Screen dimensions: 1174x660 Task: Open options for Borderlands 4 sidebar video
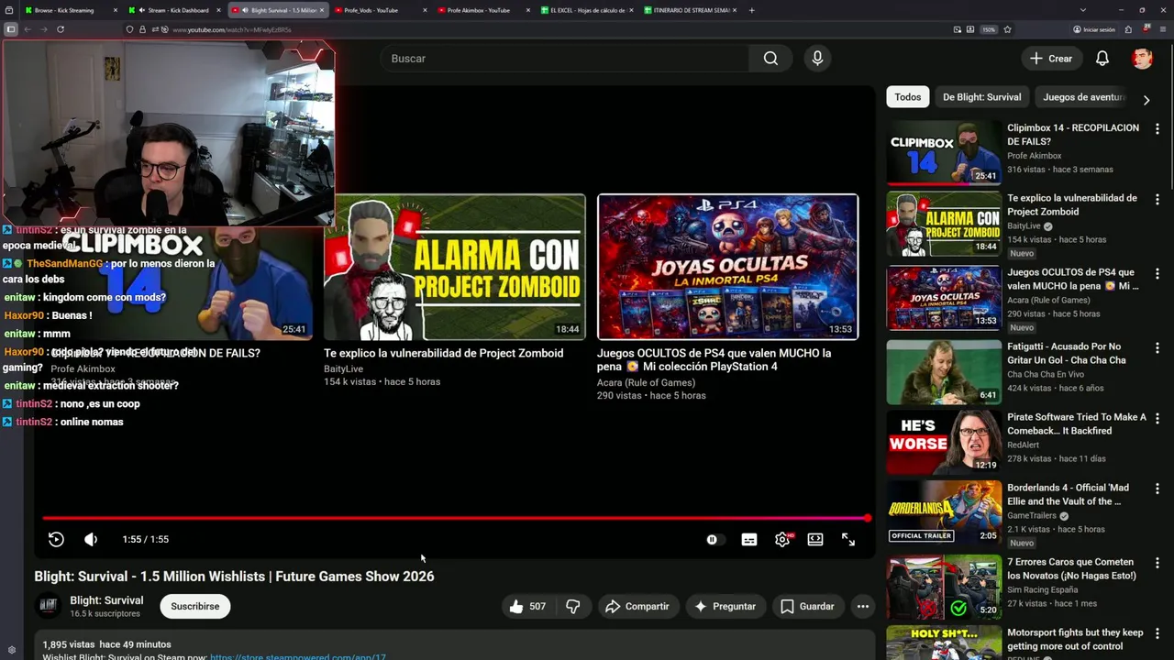coord(1157,489)
